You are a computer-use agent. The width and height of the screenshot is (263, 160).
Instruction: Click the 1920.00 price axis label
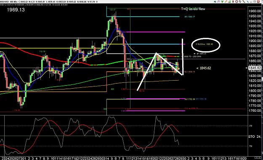(255, 31)
